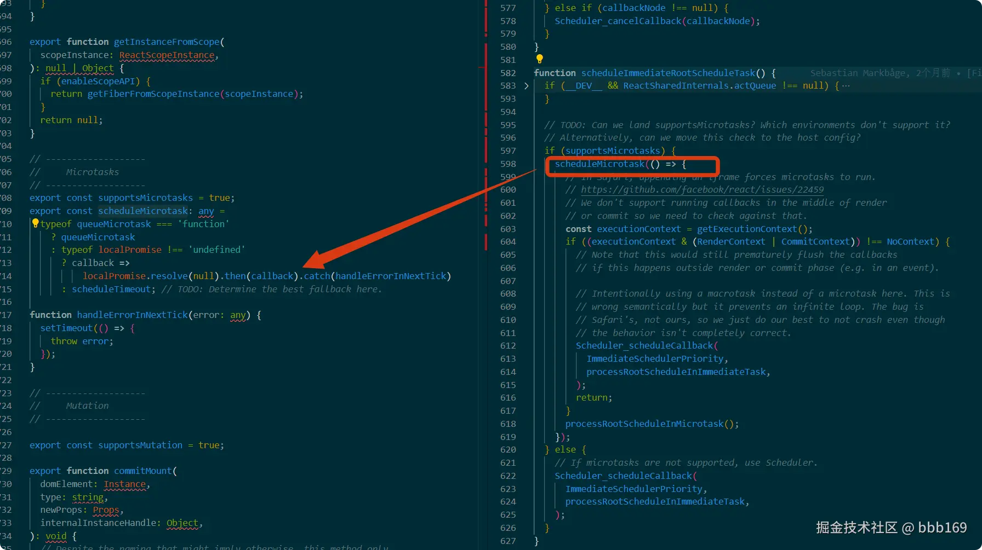Click 'undefined' string literal in localPromise check
Screen dimensions: 982x550
pyautogui.click(x=216, y=250)
